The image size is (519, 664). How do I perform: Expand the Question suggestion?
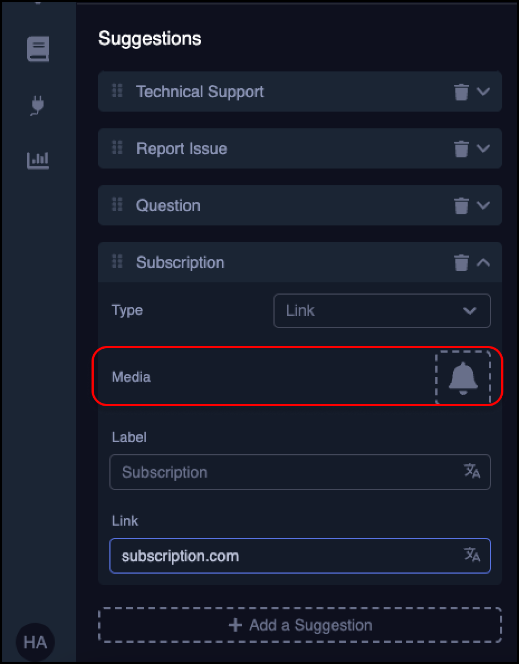pos(483,205)
